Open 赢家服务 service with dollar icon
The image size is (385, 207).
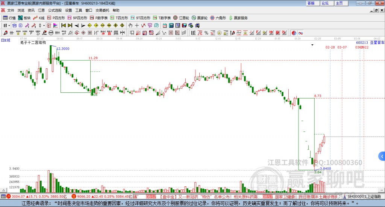click(x=238, y=18)
